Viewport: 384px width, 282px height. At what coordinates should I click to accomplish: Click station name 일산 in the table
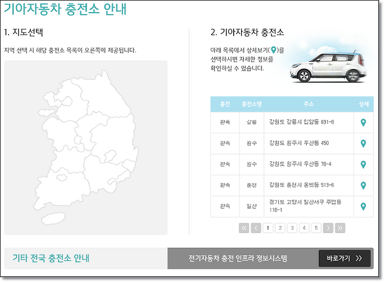[x=252, y=206]
